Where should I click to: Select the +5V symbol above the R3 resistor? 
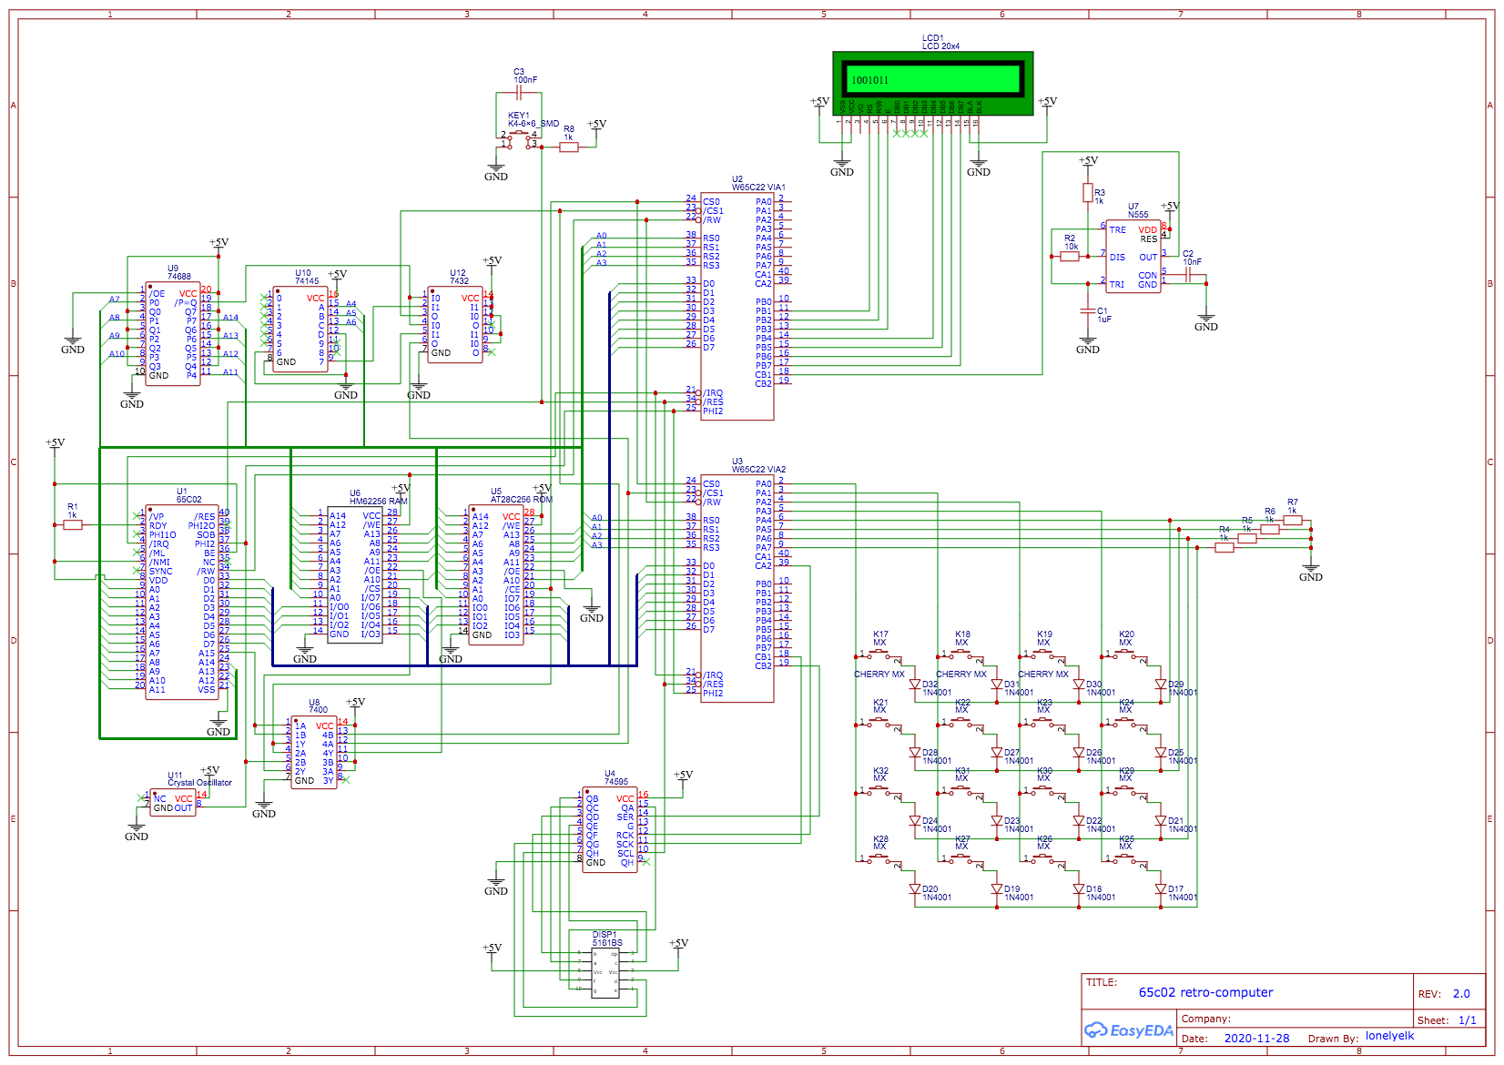pyautogui.click(x=1088, y=162)
